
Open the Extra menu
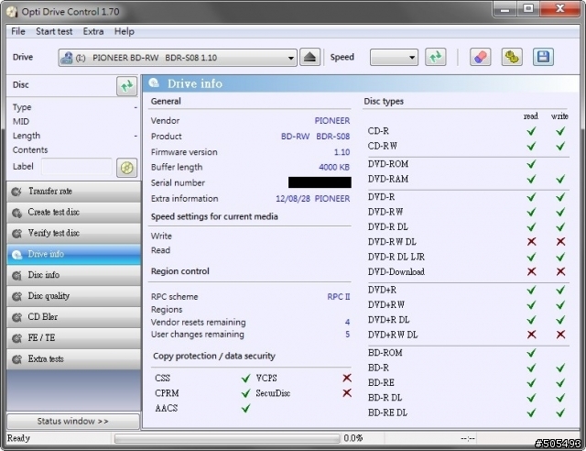coord(93,31)
